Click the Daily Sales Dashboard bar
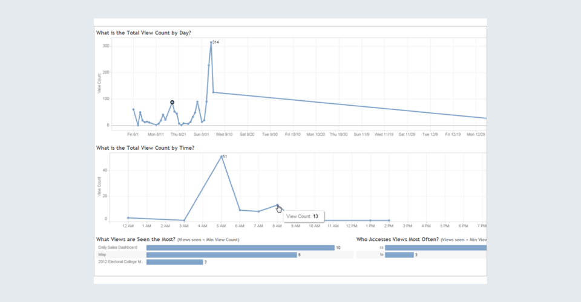This screenshot has height=302, width=581. click(x=240, y=248)
